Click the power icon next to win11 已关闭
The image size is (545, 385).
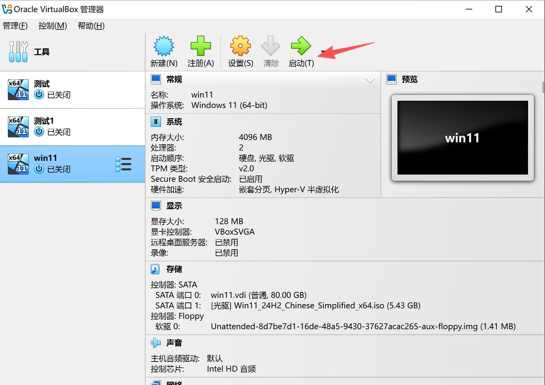click(39, 169)
